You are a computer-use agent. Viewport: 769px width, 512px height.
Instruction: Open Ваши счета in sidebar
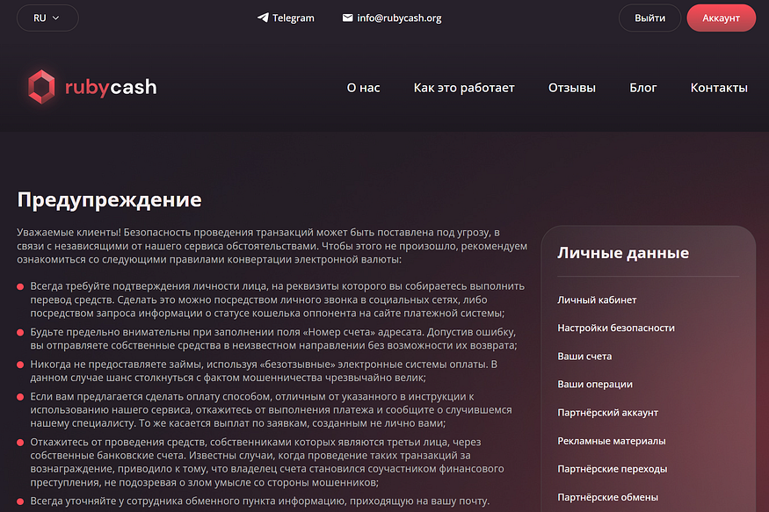point(584,357)
